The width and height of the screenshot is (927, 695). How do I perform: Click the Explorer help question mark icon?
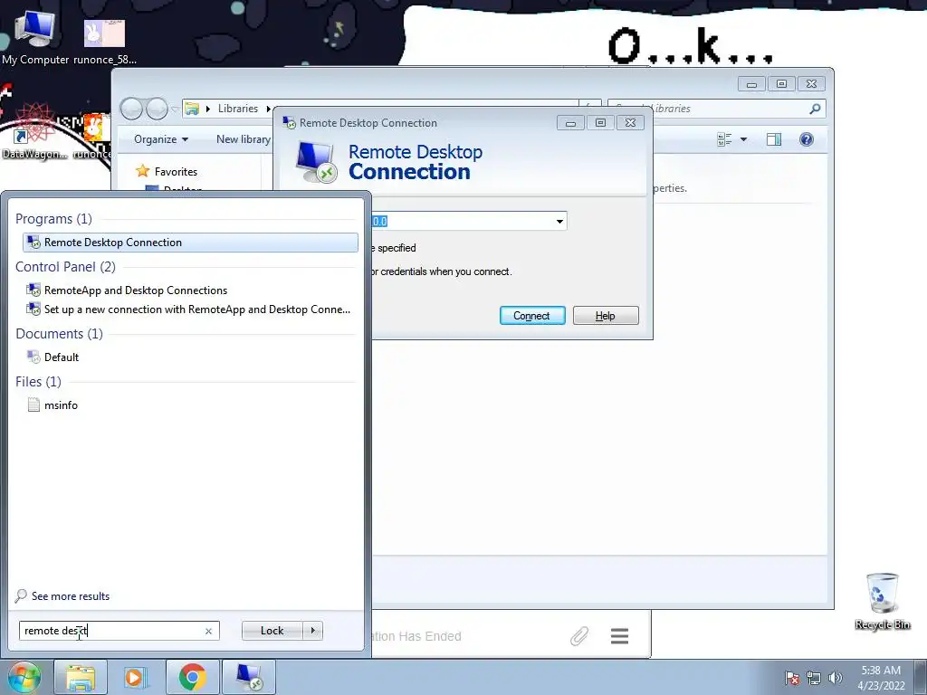point(807,139)
